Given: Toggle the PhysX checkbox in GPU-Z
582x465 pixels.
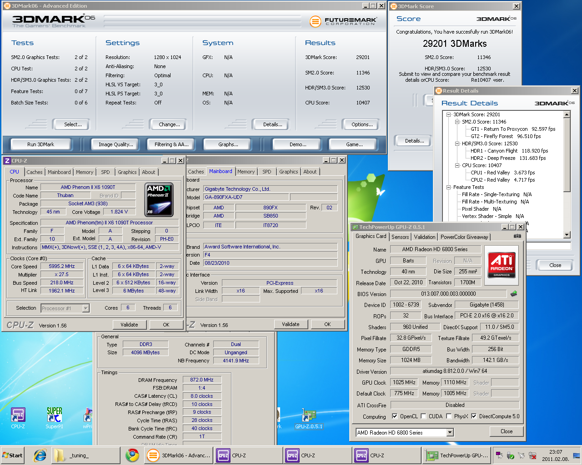Looking at the screenshot, I should click(449, 416).
